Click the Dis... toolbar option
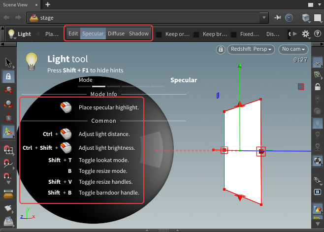 point(273,34)
